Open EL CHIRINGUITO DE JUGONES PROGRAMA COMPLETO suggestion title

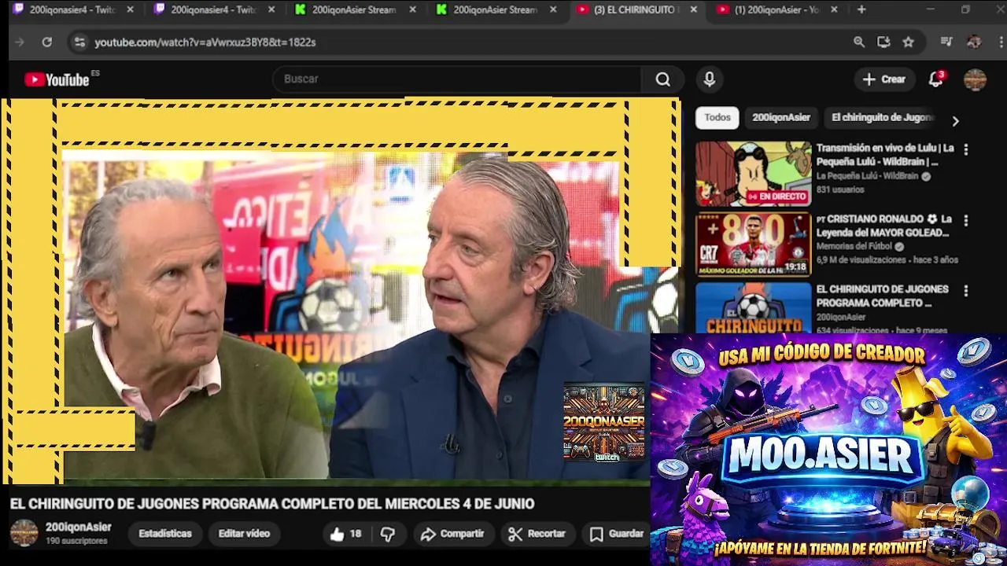(x=882, y=296)
